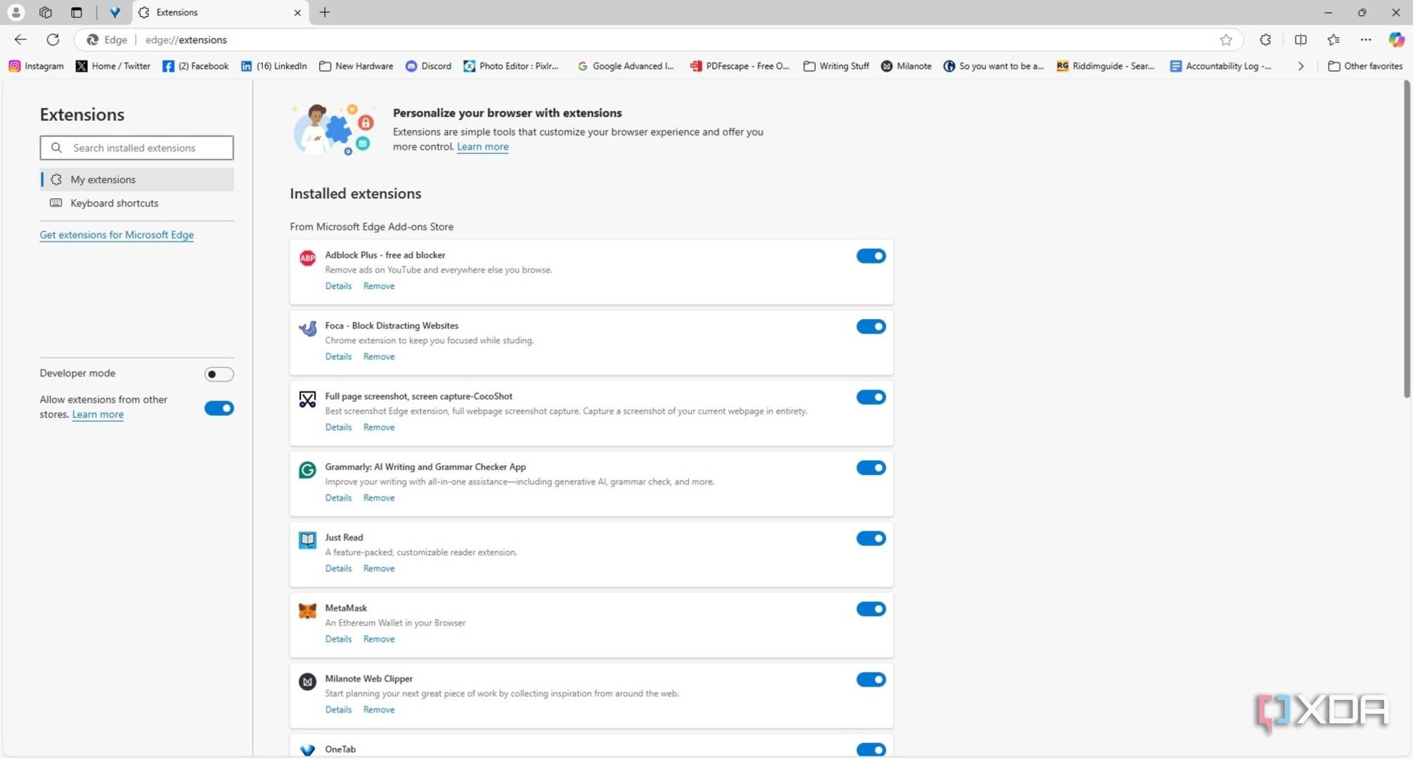Click the Milanote Web Clipper icon

pos(307,681)
